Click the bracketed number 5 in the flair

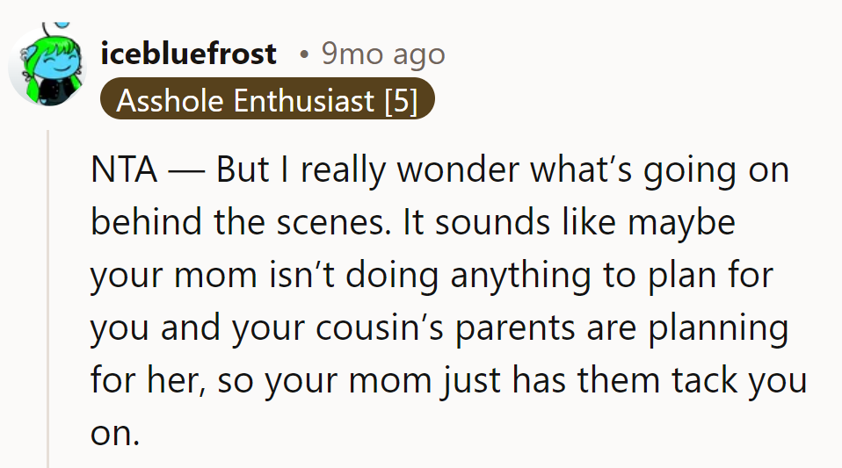(x=401, y=101)
